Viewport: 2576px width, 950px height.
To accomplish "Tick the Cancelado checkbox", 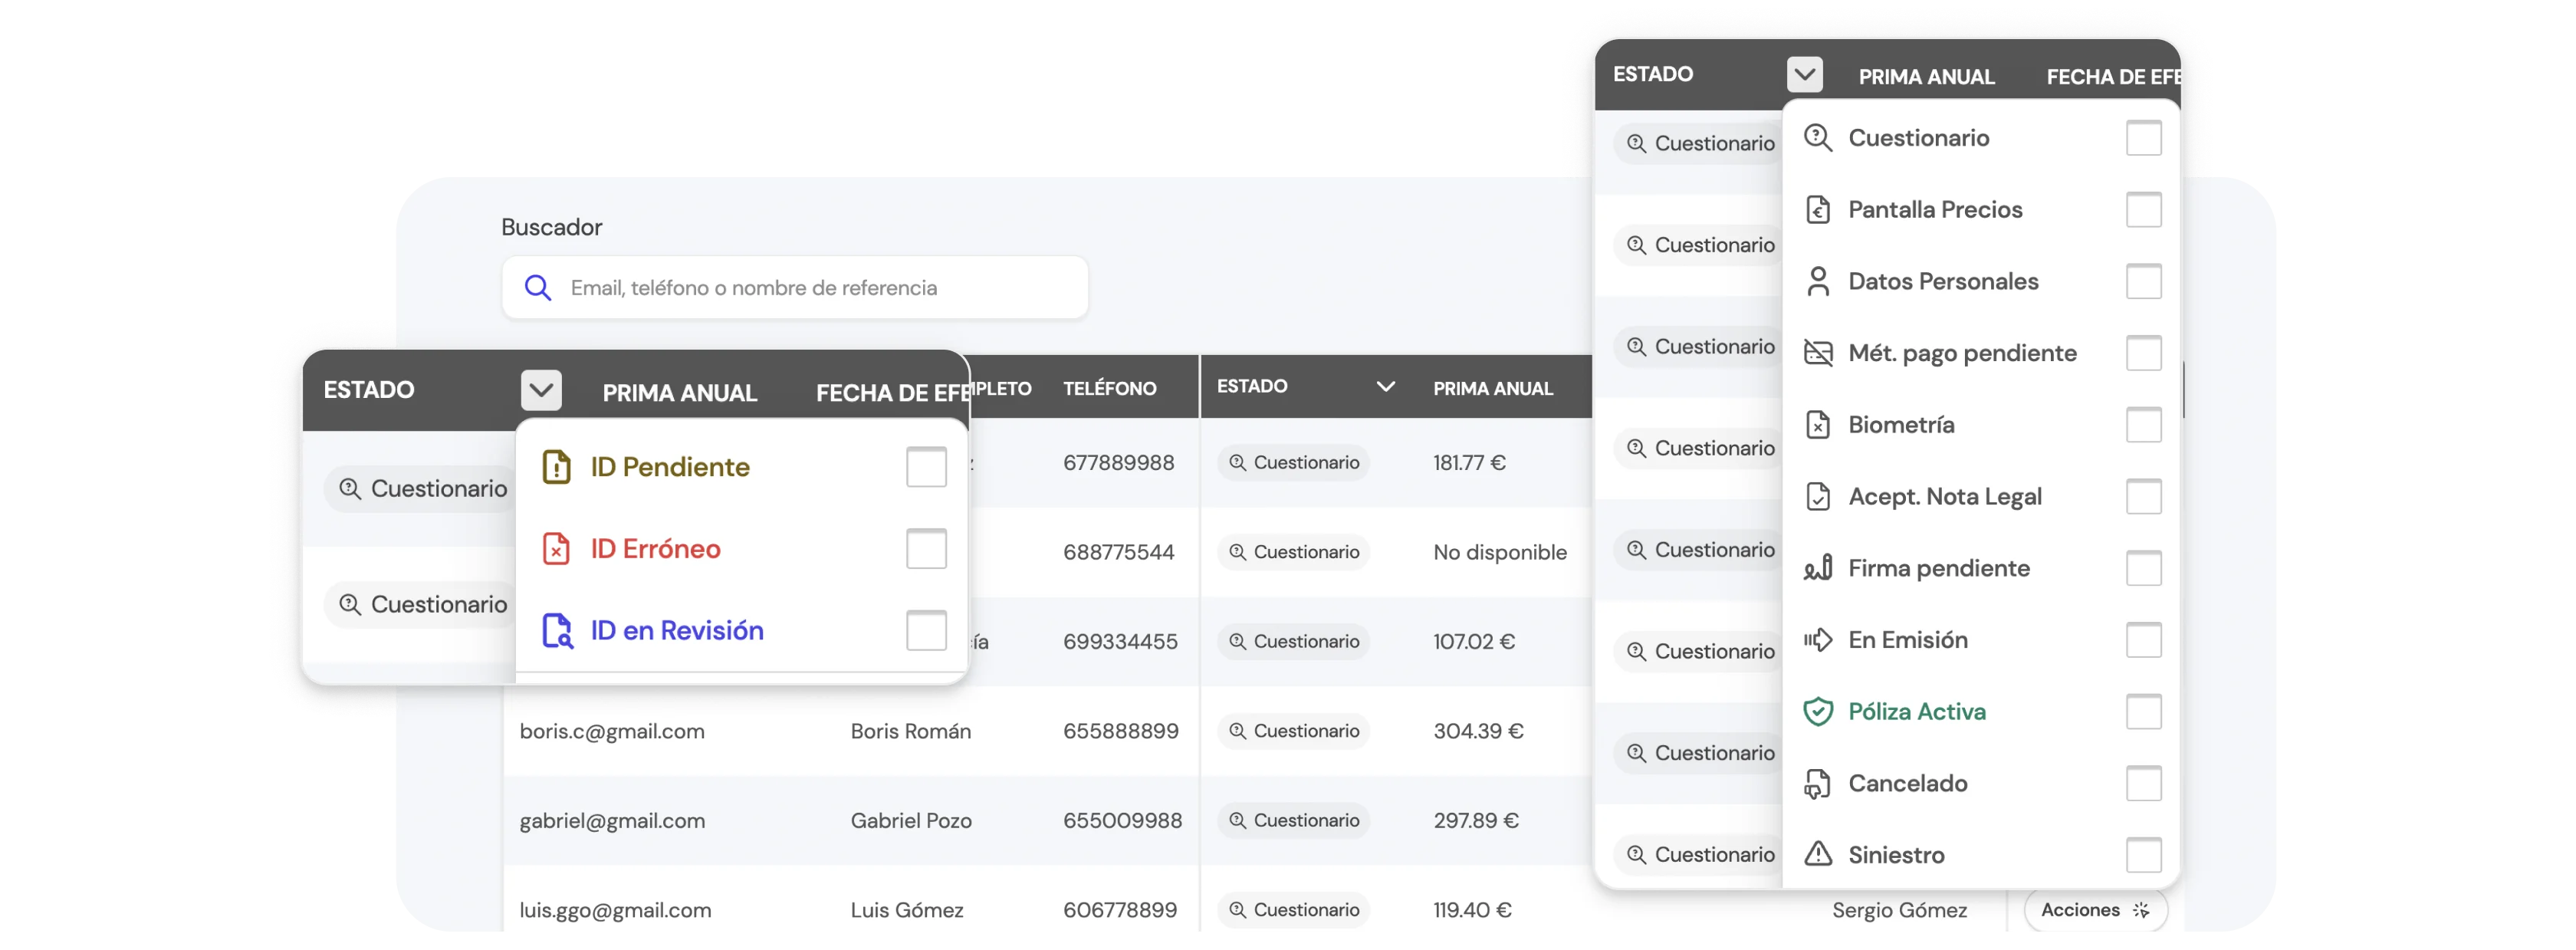I will point(2143,784).
